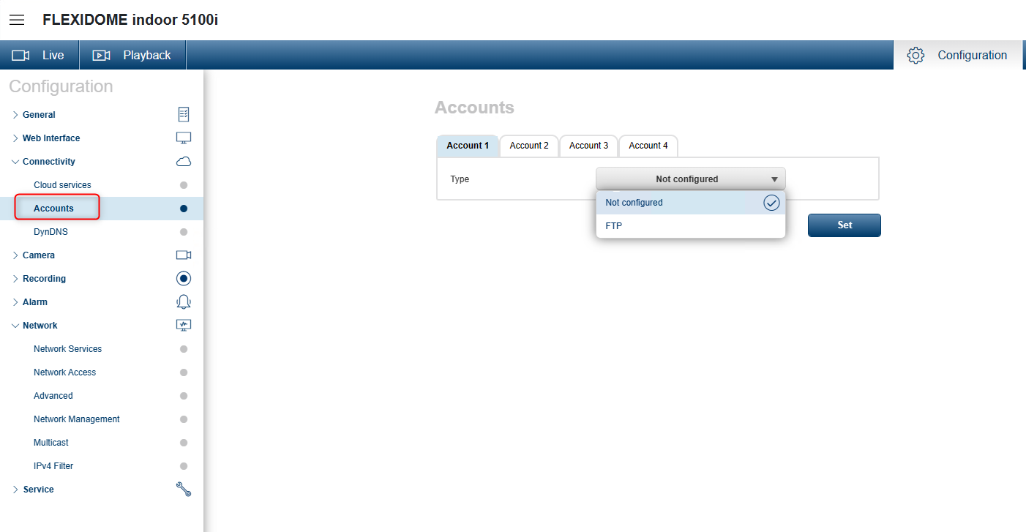Open Cloud services settings
1026x532 pixels.
tap(62, 185)
